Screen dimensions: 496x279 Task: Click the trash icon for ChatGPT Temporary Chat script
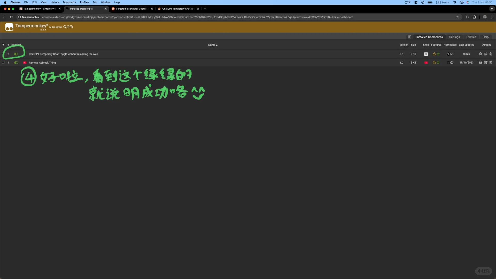coord(491,54)
